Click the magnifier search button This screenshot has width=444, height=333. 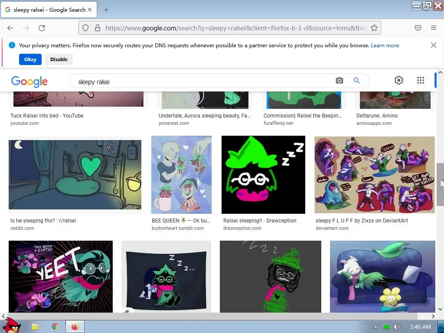point(356,80)
